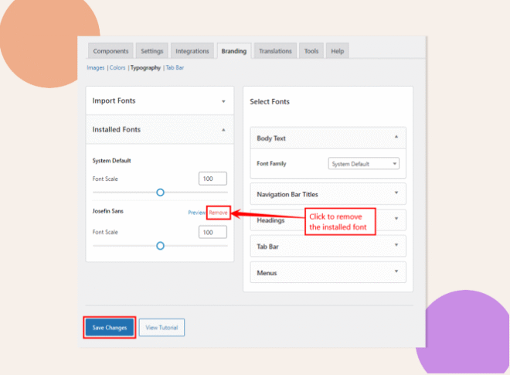The width and height of the screenshot is (510, 375).
Task: Open the Tools tab
Action: pyautogui.click(x=311, y=51)
